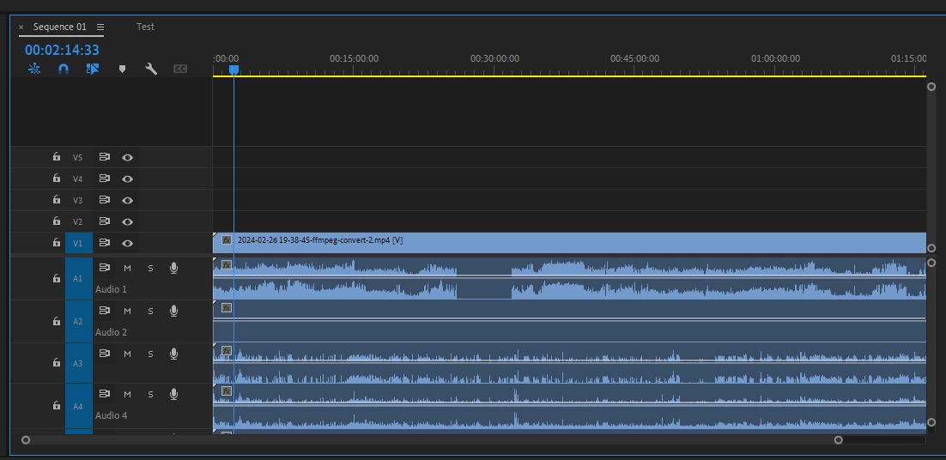Image resolution: width=946 pixels, height=460 pixels.
Task: Toggle lock on track A1
Action: pos(56,278)
